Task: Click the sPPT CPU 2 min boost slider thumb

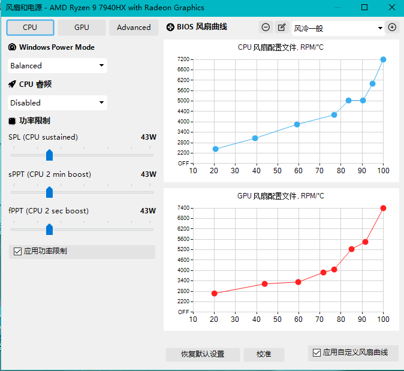Action: (x=50, y=192)
